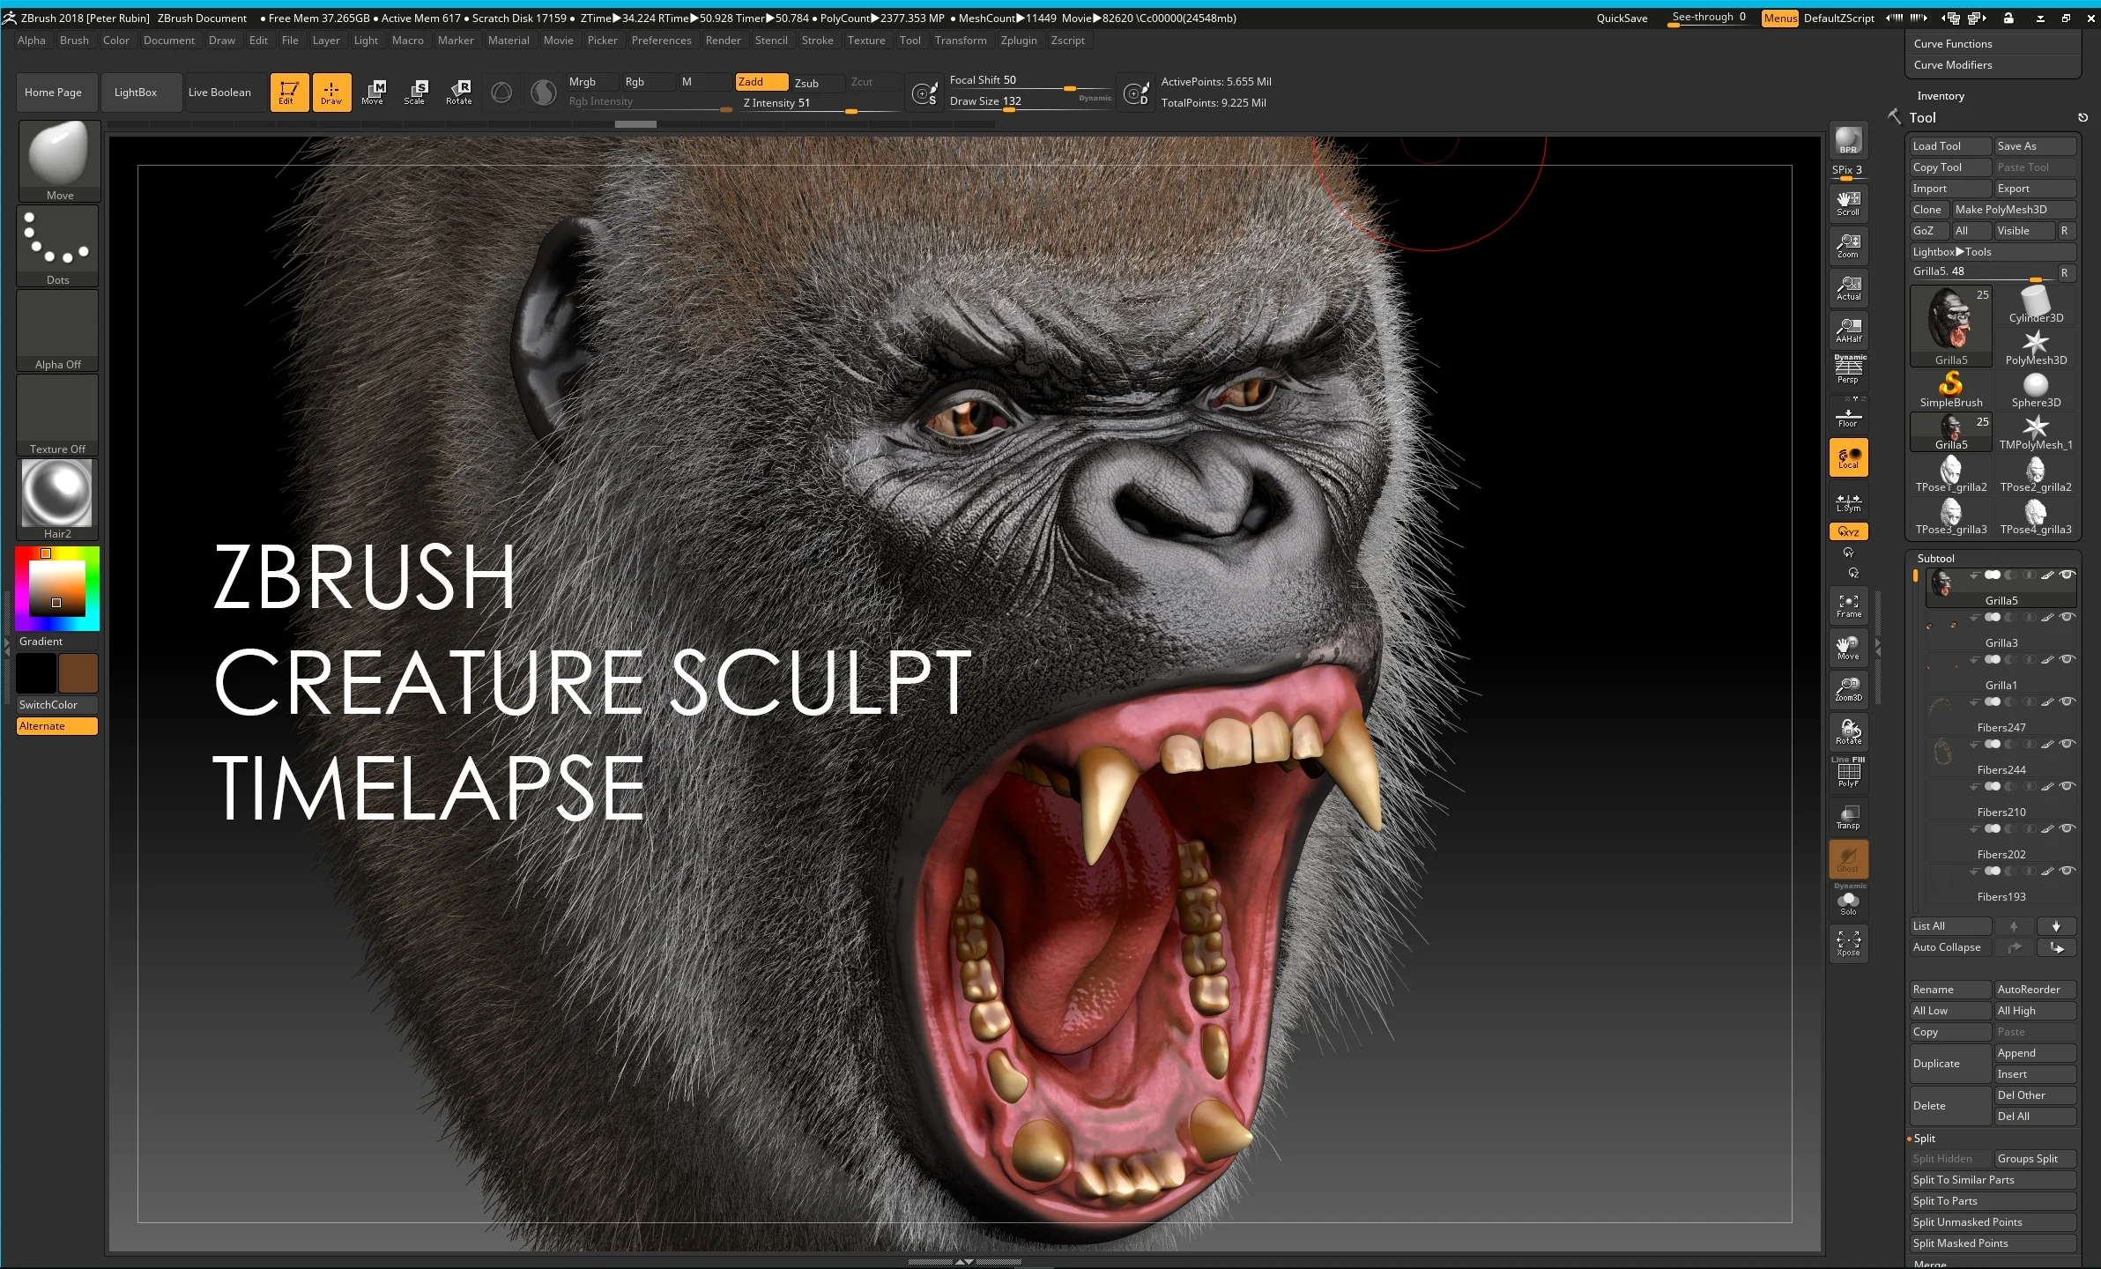
Task: Open the Zplugin menu
Action: [1019, 41]
